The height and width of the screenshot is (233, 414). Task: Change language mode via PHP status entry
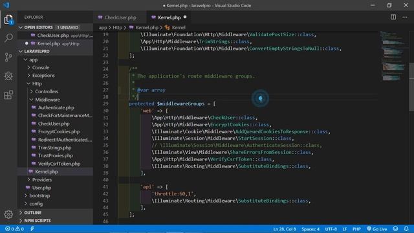(x=356, y=229)
